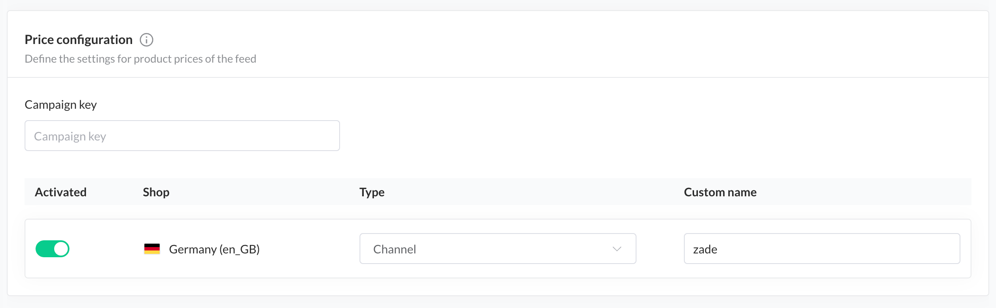Image resolution: width=996 pixels, height=308 pixels.
Task: Click the "Campaign key" placeholder text
Action: click(70, 136)
